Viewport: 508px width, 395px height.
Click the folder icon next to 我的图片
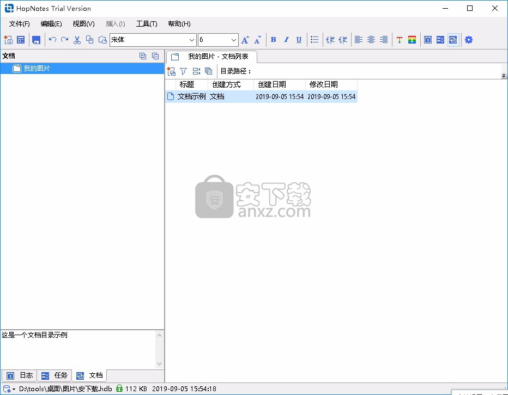point(16,68)
